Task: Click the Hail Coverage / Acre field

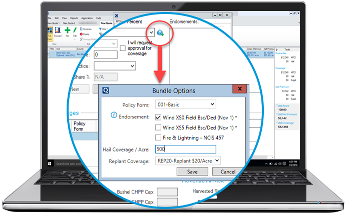Action: [x=185, y=149]
